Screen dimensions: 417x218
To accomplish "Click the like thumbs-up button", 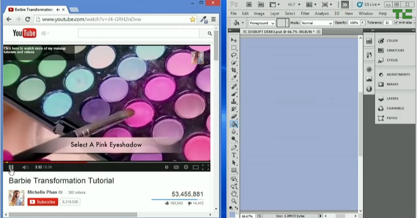I will 174,203.
